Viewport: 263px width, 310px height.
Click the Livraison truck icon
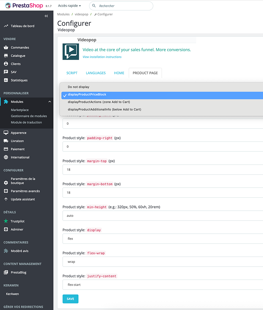[x=6, y=141]
